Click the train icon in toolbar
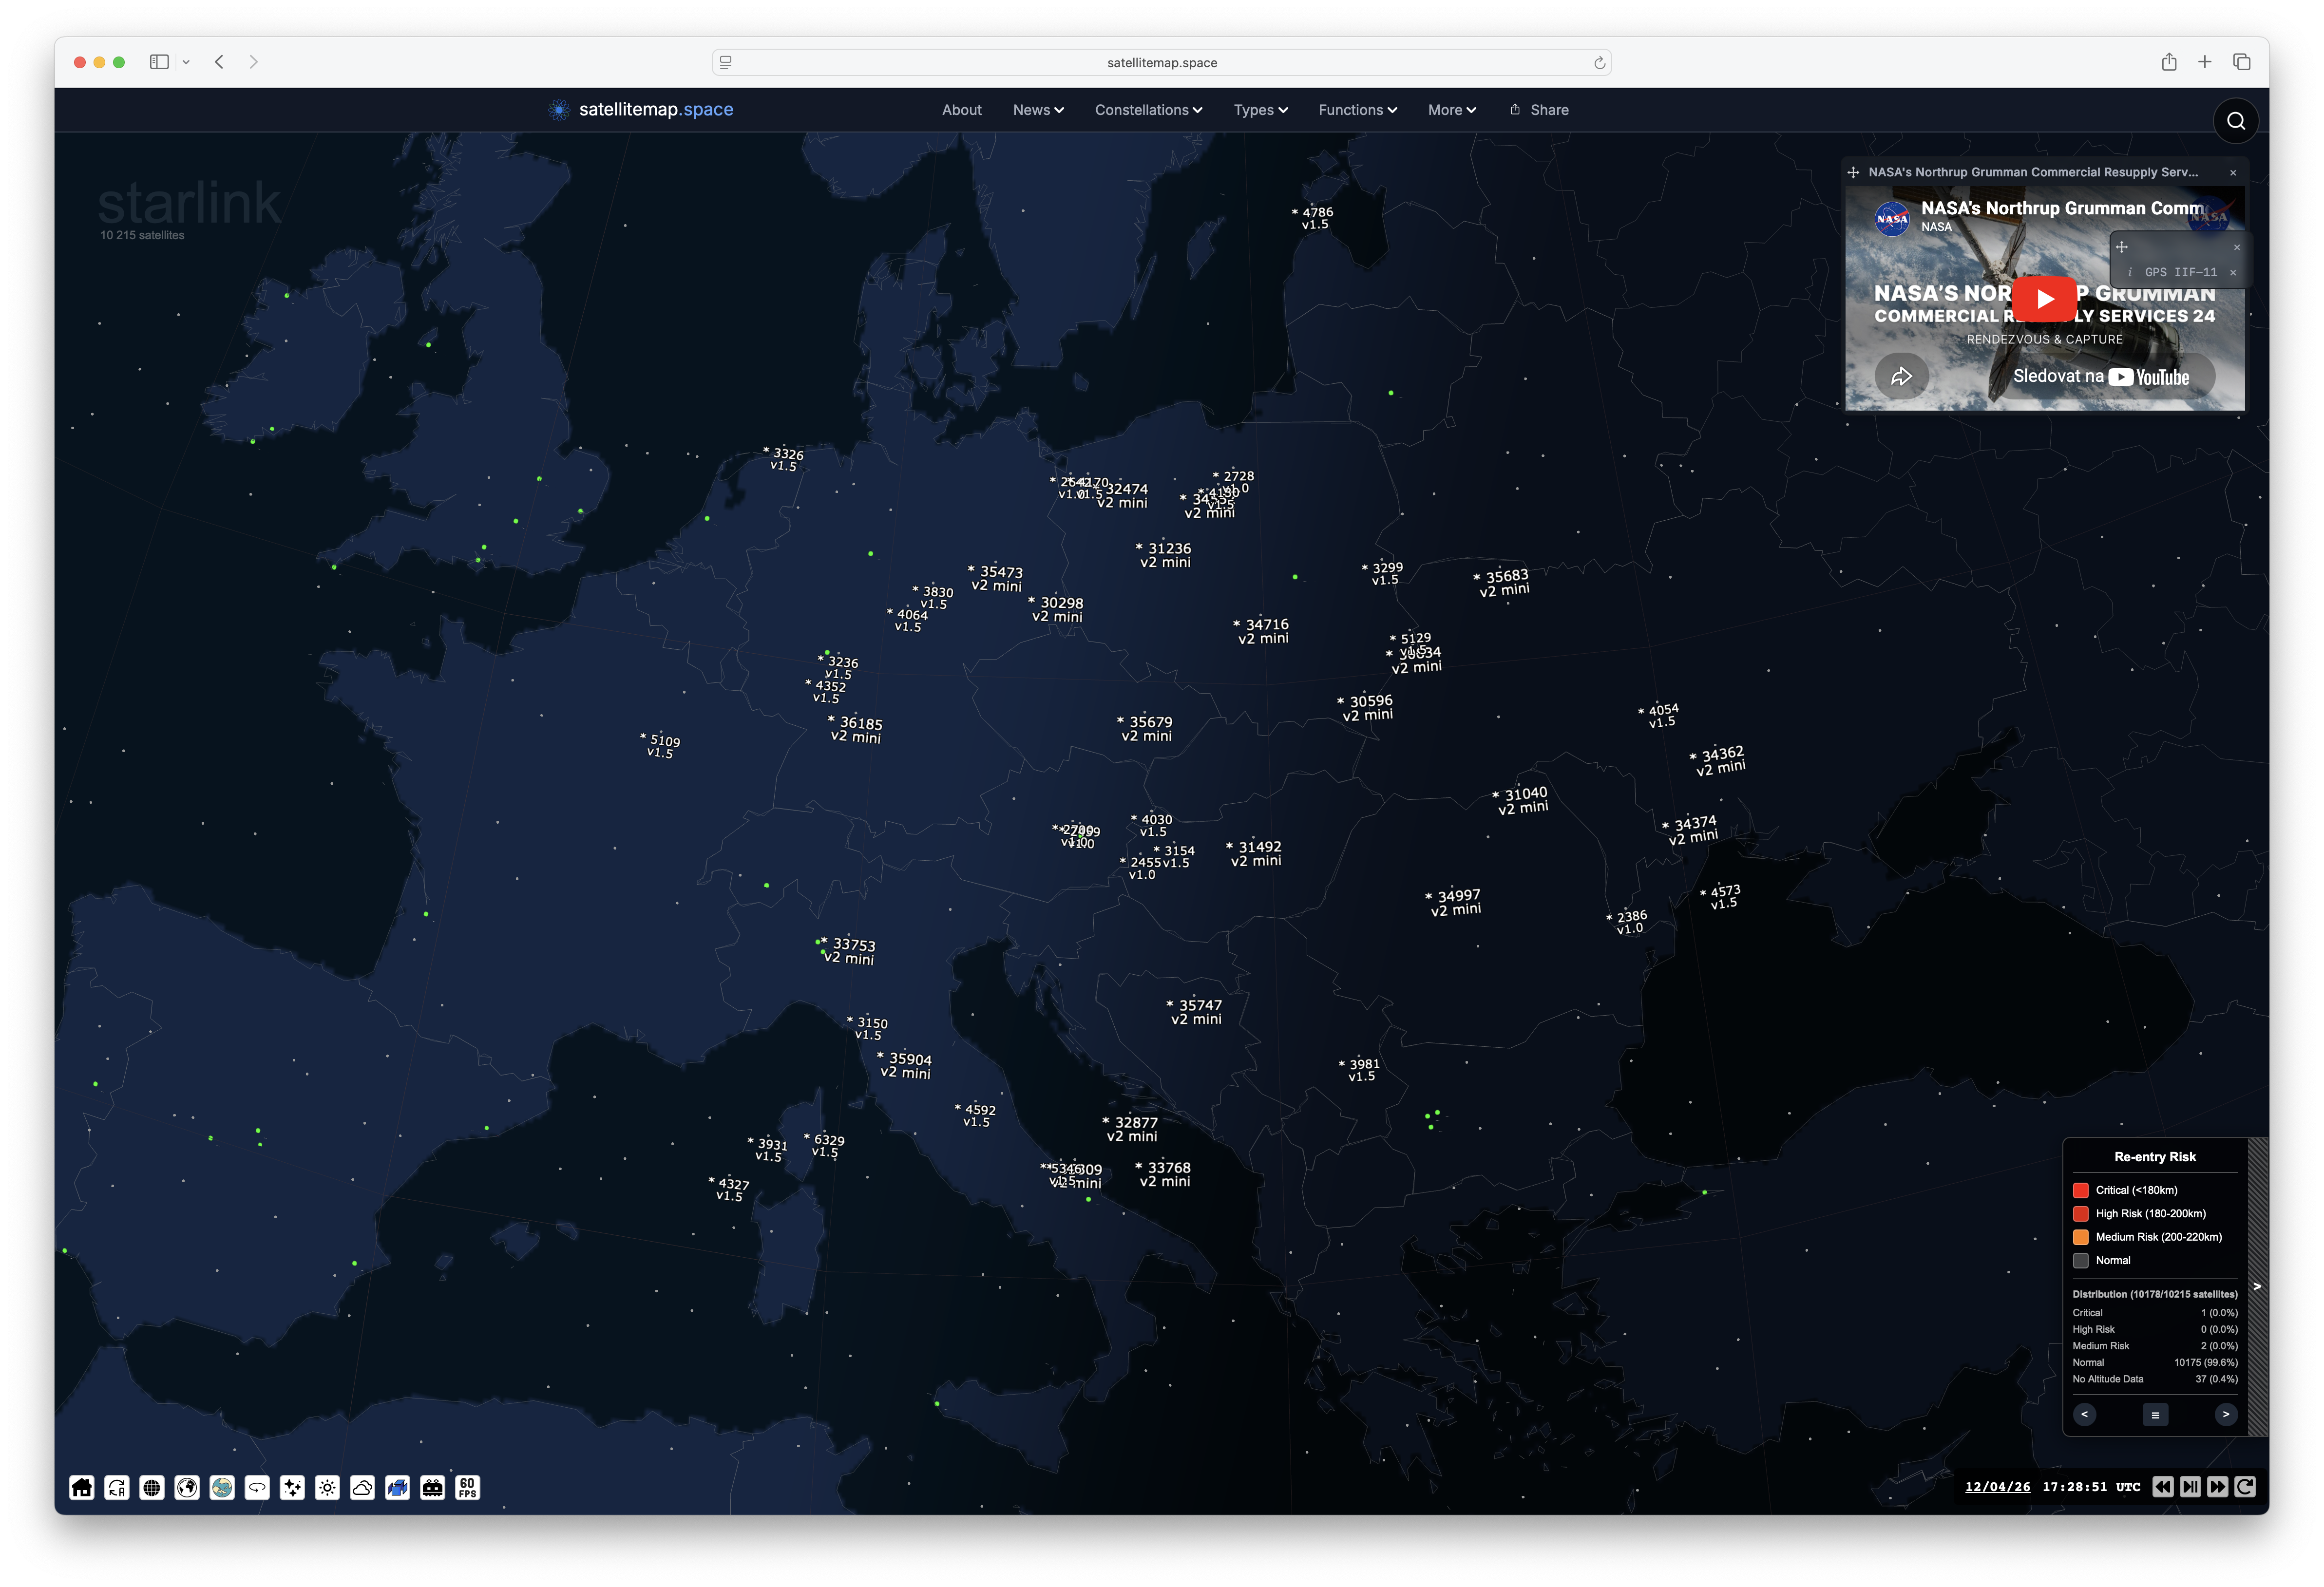The width and height of the screenshot is (2324, 1587). (x=432, y=1487)
